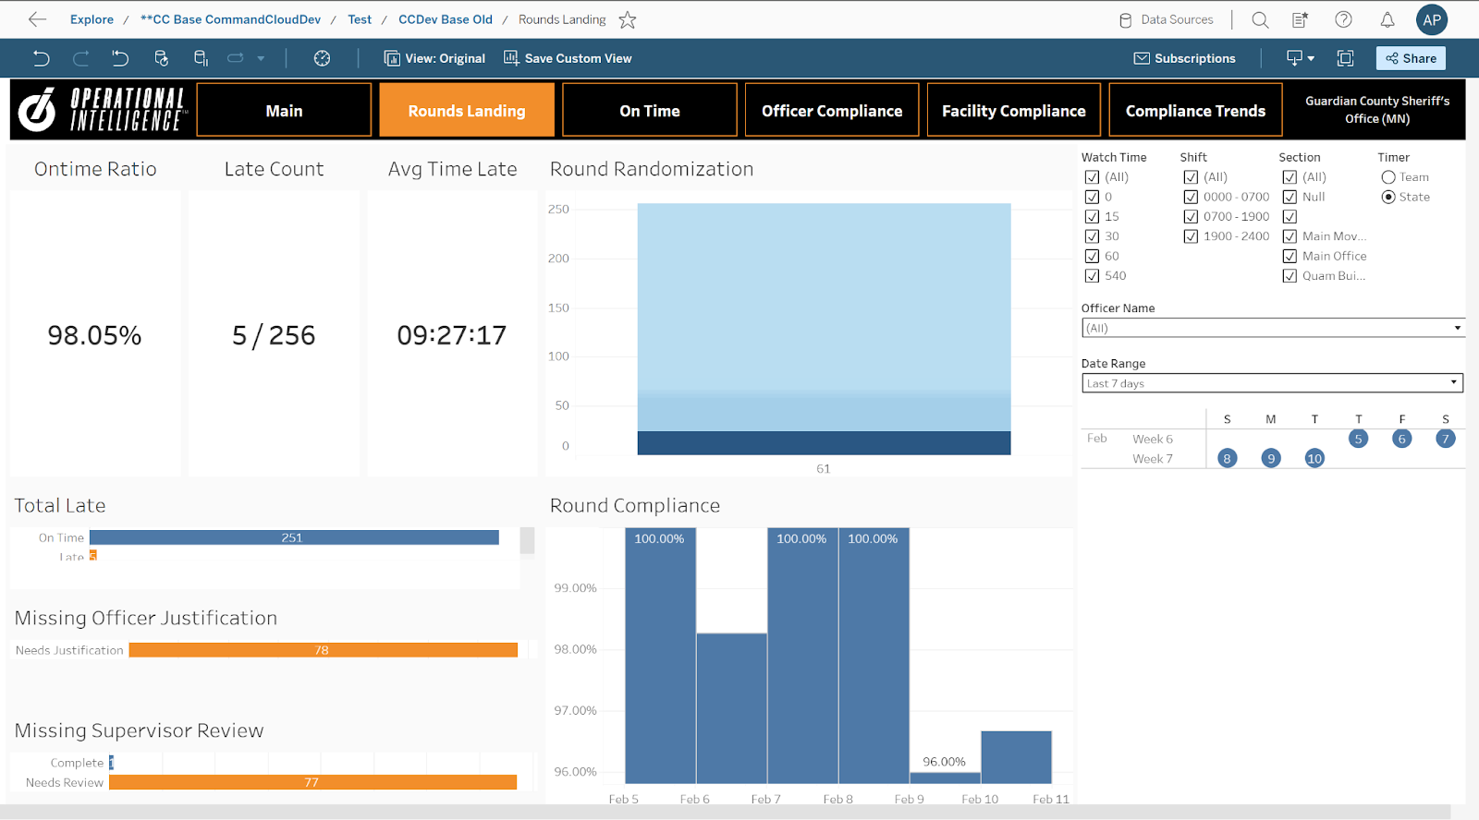Screen dimensions: 1479x820
Task: Pause auto updates icon
Action: pos(201,58)
